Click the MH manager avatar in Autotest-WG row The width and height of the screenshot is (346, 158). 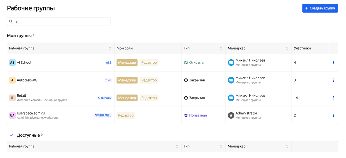click(231, 80)
